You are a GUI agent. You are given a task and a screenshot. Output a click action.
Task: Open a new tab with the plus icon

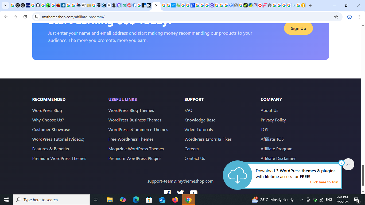pyautogui.click(x=310, y=5)
